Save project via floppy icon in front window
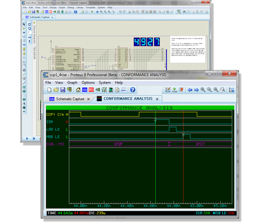The width and height of the screenshot is (263, 223). tap(62, 90)
